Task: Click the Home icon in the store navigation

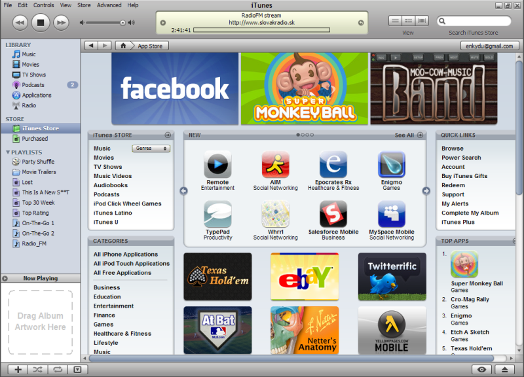Action: click(x=123, y=45)
